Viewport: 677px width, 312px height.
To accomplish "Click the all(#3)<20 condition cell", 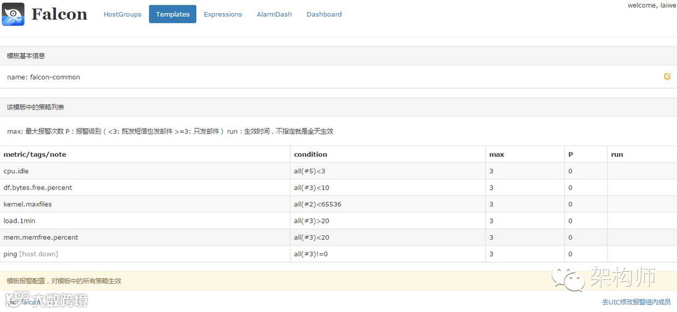I will point(388,237).
